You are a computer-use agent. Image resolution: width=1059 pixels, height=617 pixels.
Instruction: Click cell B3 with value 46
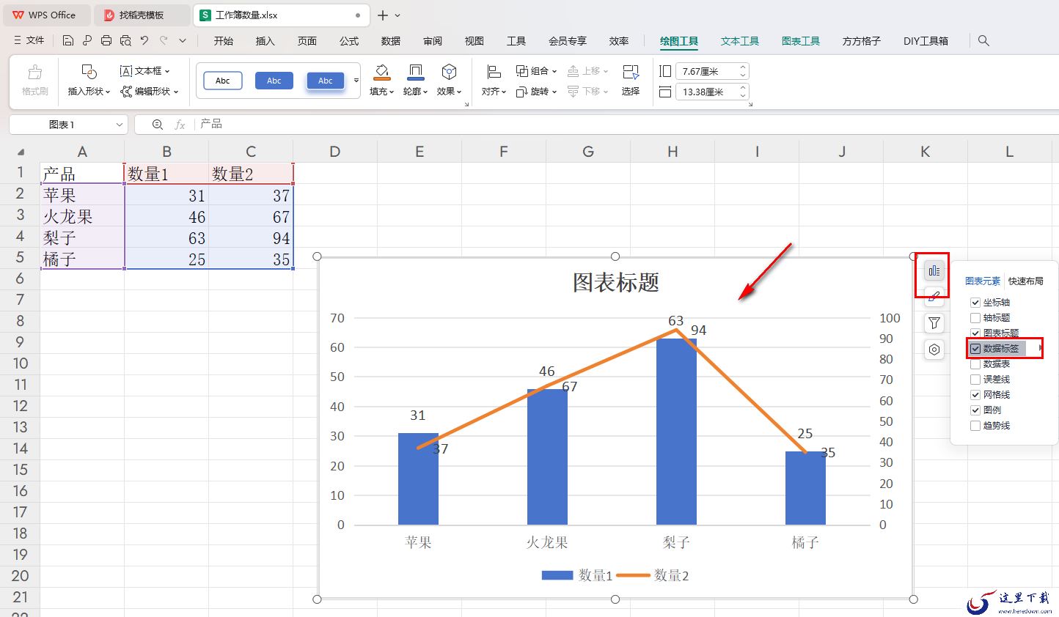tap(166, 217)
